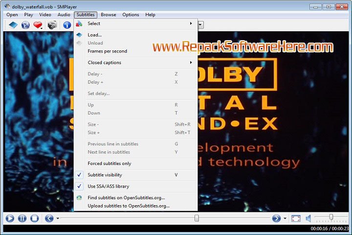Click the Forward arrow button
The width and height of the screenshot is (352, 235).
click(276, 218)
